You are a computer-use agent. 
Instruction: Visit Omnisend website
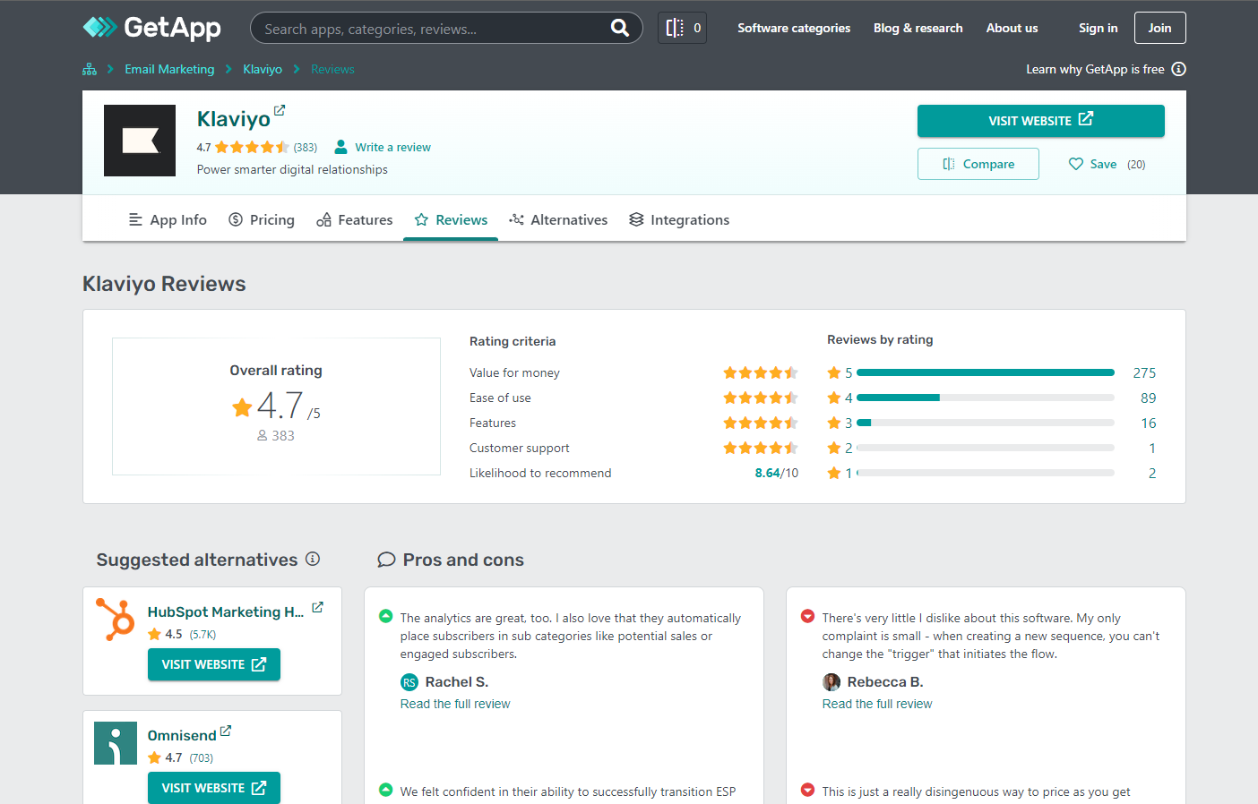(x=214, y=788)
